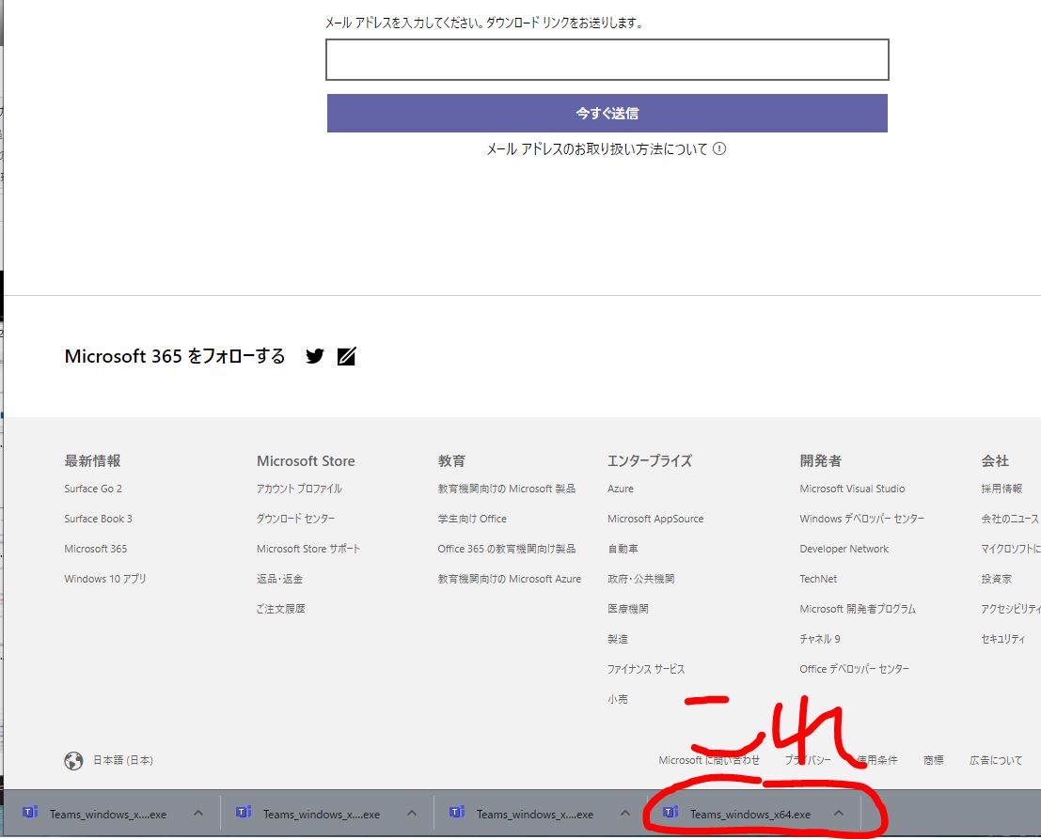Open ファイナンス サービス link

(646, 669)
